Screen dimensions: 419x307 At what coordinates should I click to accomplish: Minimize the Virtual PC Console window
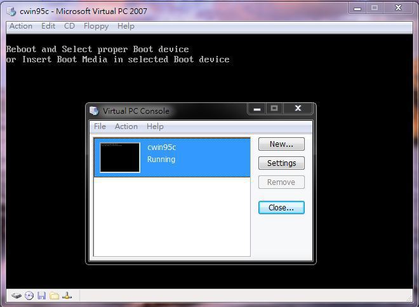257,109
